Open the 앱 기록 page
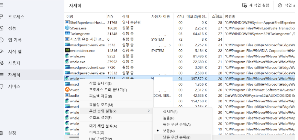The width and height of the screenshot is (298, 140). click(x=15, y=40)
